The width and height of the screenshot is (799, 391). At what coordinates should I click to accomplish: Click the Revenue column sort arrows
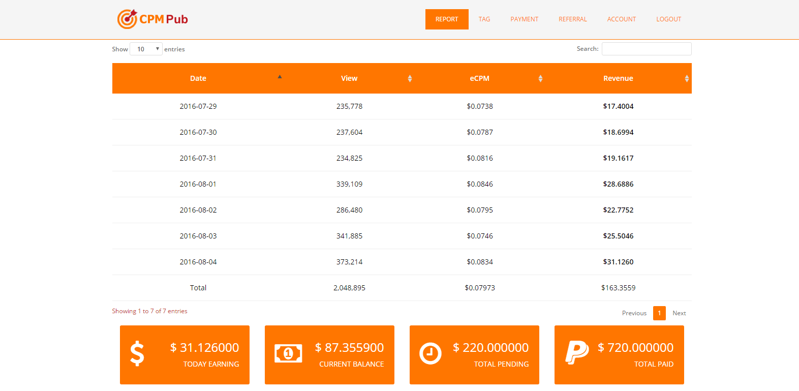(687, 78)
